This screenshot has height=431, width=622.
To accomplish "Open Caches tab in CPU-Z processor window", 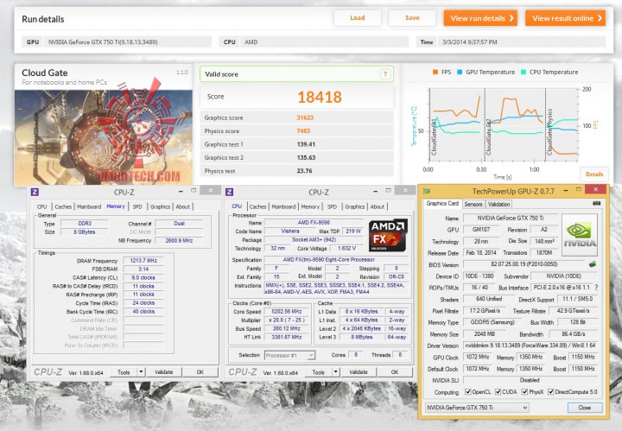I will tap(257, 206).
